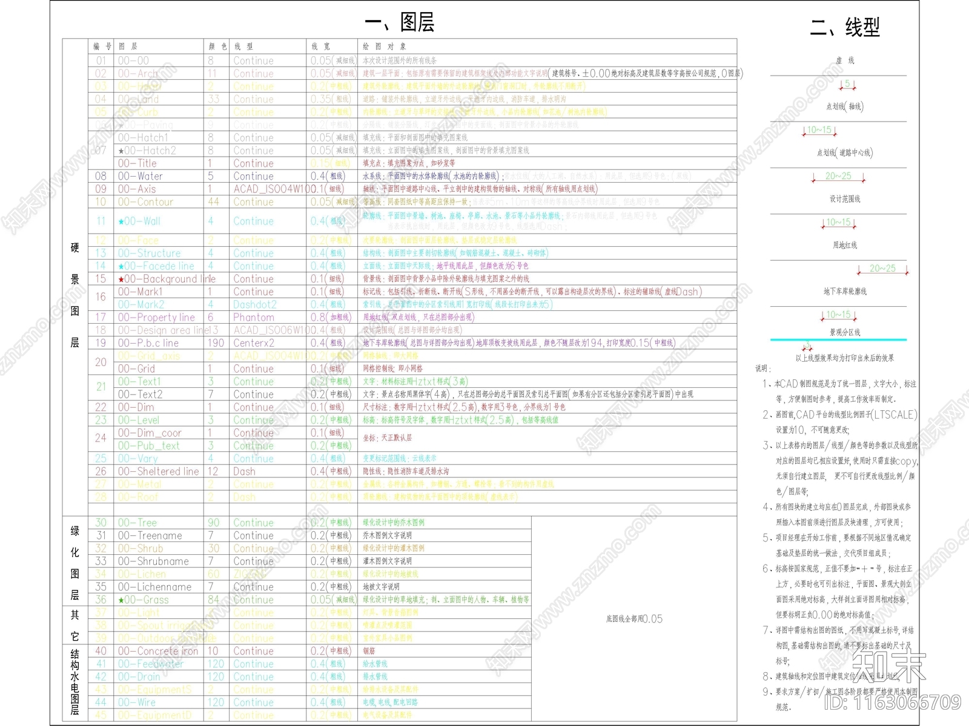Select the 00-Wall layer name

[139, 221]
